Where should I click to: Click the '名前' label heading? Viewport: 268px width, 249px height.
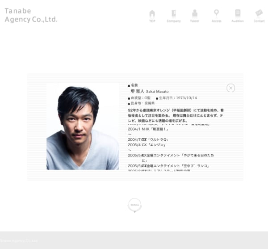point(134,85)
